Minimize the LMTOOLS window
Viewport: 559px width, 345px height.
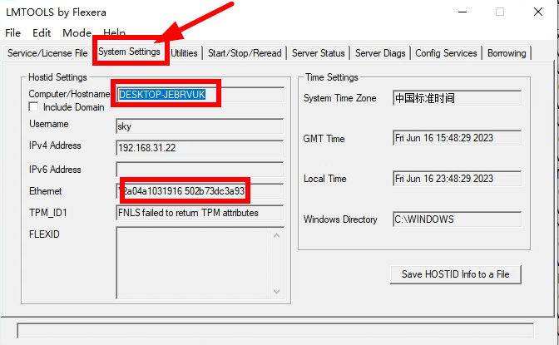pyautogui.click(x=463, y=12)
